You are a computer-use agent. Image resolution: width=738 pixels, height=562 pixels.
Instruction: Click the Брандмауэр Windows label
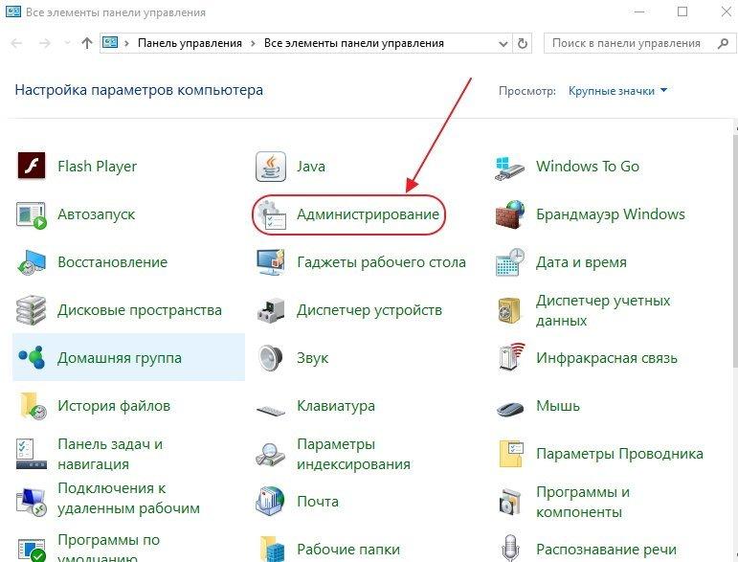[x=611, y=214]
